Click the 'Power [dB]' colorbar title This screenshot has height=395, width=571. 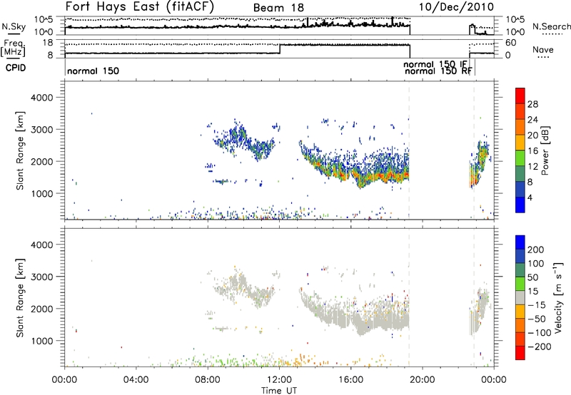coord(545,150)
